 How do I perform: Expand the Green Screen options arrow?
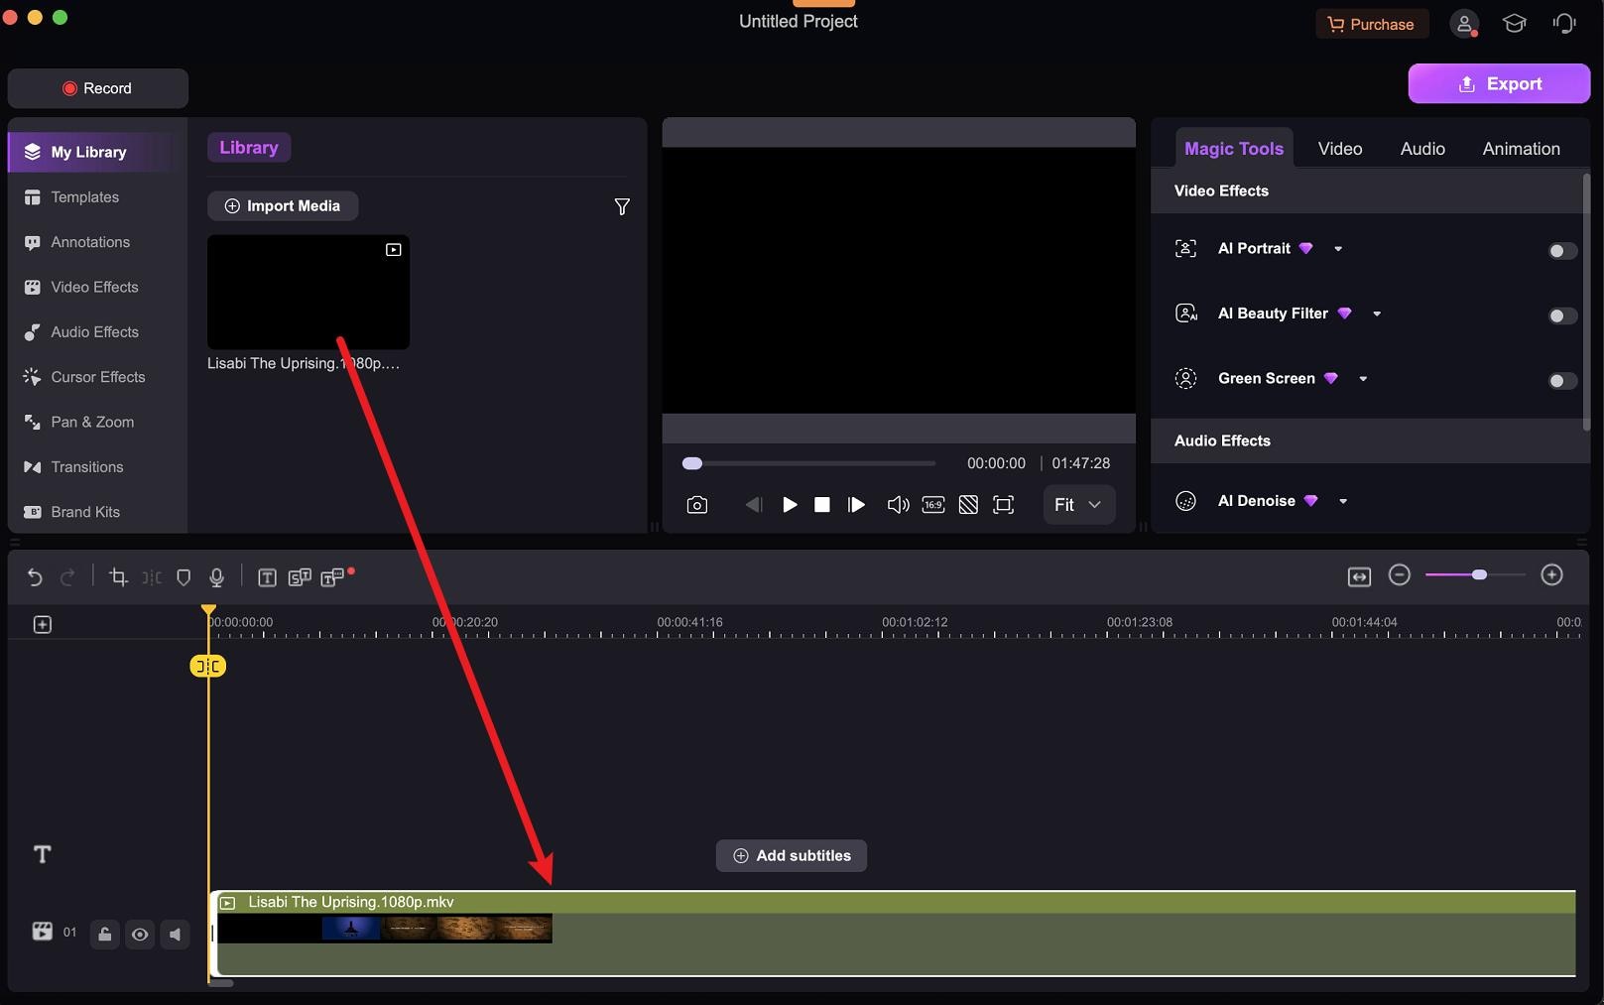[x=1363, y=379]
